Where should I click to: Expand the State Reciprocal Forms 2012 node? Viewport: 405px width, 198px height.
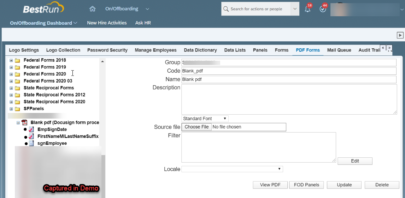coord(11,95)
